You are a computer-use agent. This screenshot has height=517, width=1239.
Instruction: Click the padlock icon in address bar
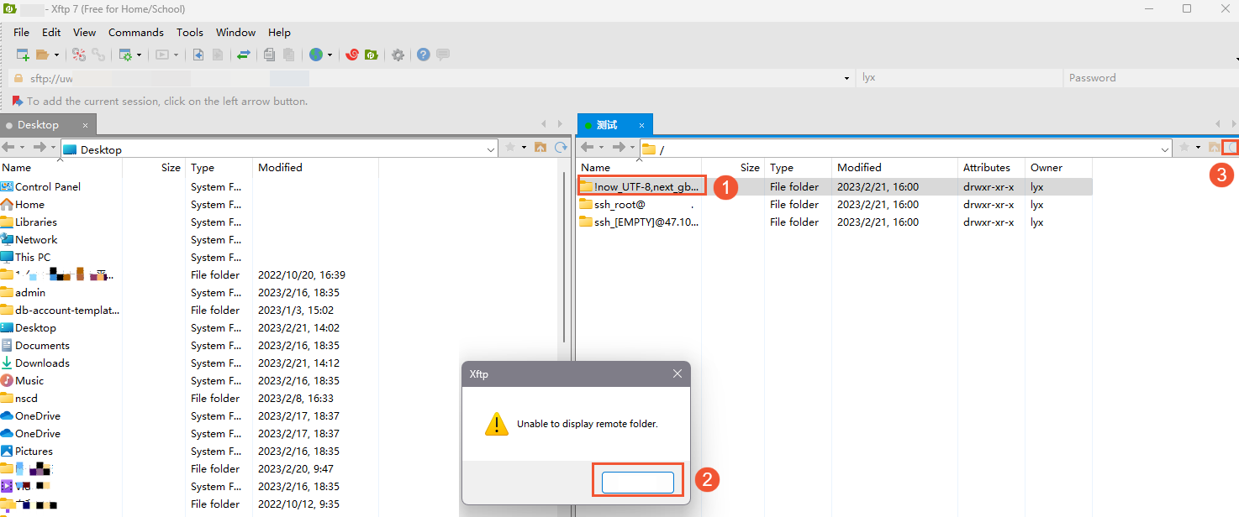pyautogui.click(x=18, y=78)
